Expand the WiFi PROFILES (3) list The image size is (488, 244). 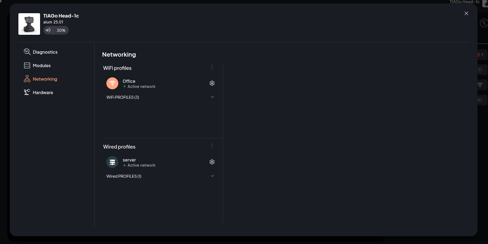coord(212,97)
